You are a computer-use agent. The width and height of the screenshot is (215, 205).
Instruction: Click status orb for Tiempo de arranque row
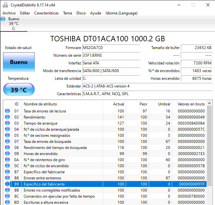[7, 123]
